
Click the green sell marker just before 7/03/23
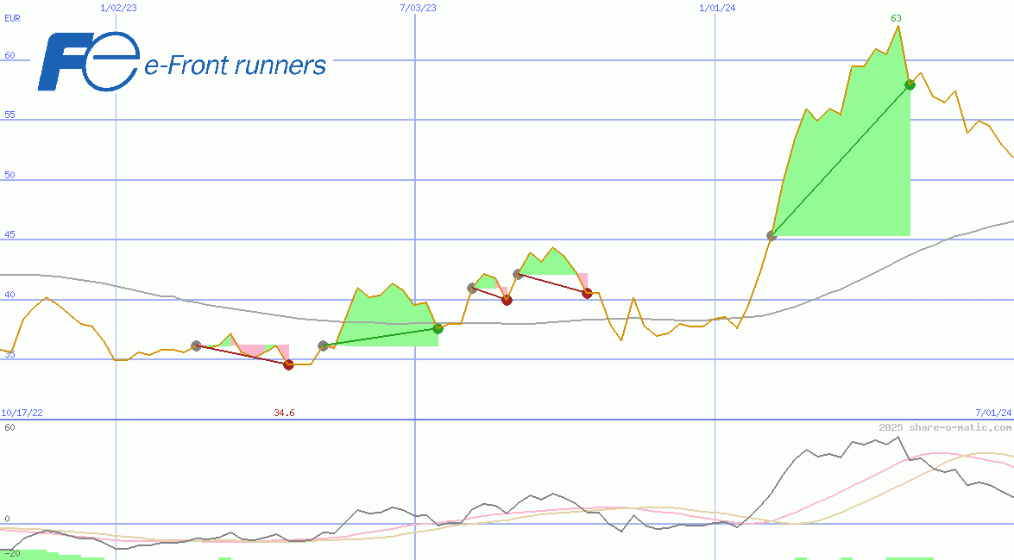438,328
